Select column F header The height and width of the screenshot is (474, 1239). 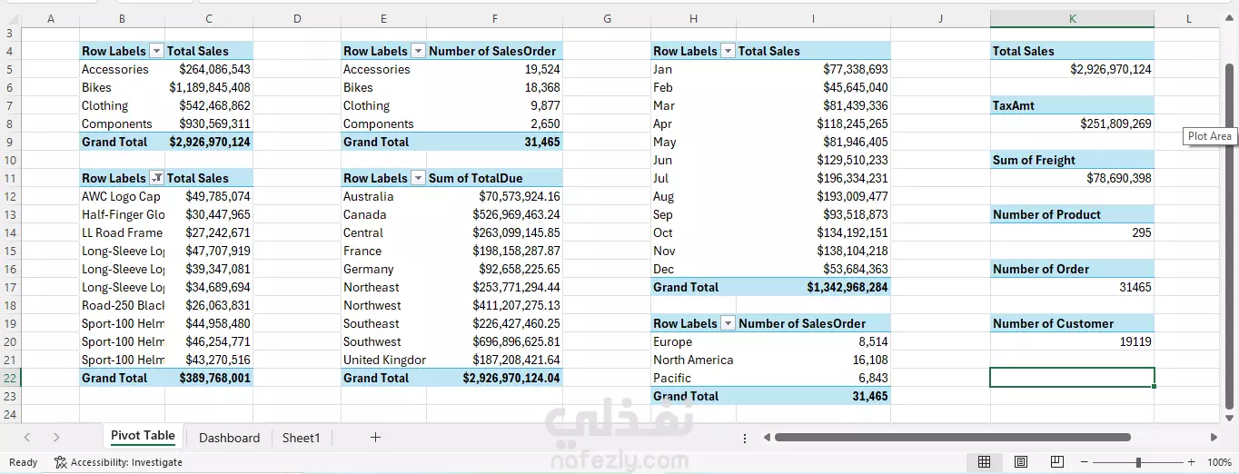coord(494,18)
